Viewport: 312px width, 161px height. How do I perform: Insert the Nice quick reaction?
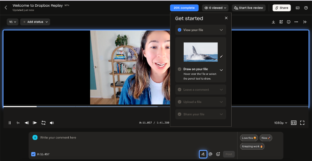(266, 138)
